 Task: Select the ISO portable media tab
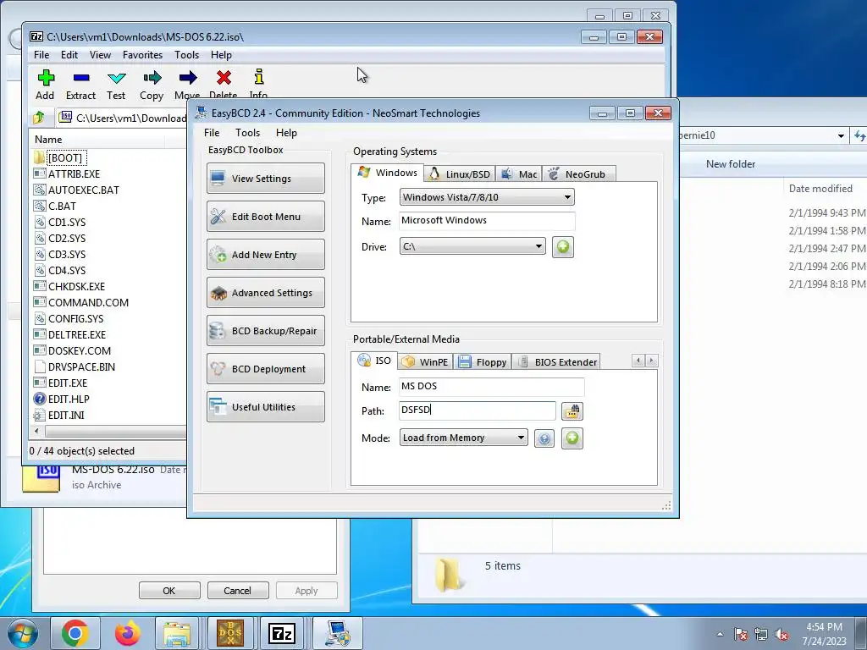point(374,361)
